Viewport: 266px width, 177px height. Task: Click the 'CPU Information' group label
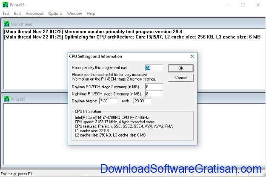(88, 112)
